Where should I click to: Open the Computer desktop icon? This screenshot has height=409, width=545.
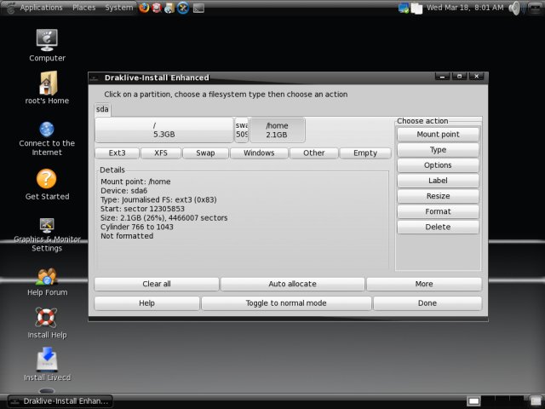click(x=47, y=39)
